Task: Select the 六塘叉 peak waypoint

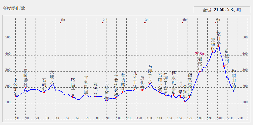Action: tap(52, 84)
